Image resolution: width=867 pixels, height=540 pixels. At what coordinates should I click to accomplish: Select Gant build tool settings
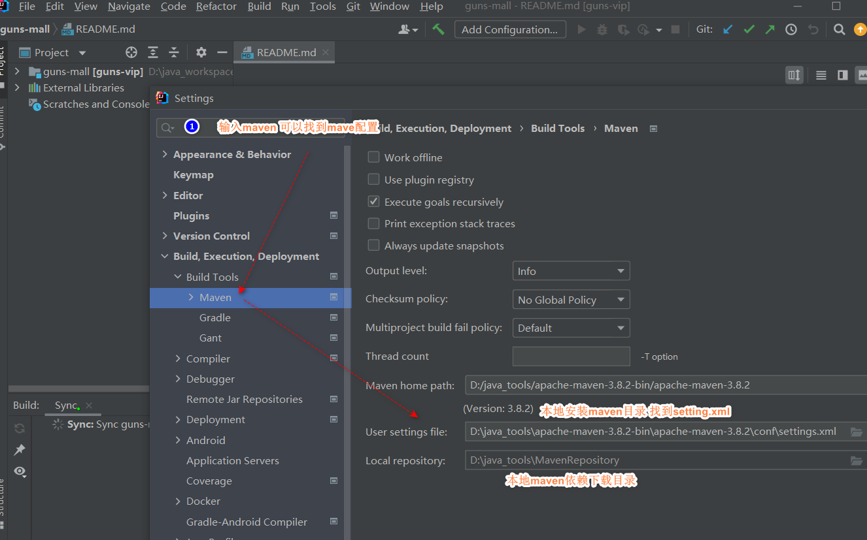click(x=211, y=338)
